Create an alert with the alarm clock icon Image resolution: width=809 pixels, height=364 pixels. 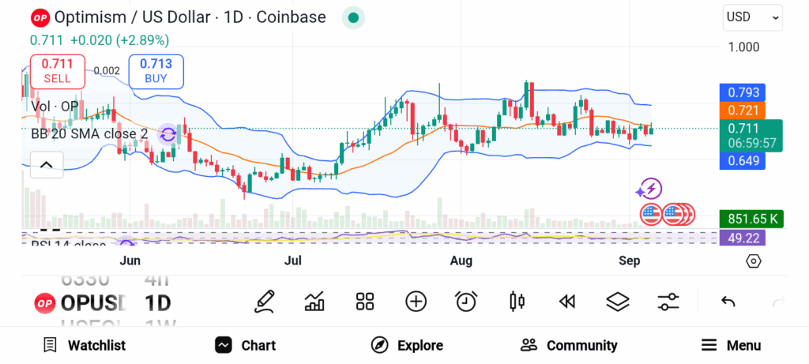(466, 302)
